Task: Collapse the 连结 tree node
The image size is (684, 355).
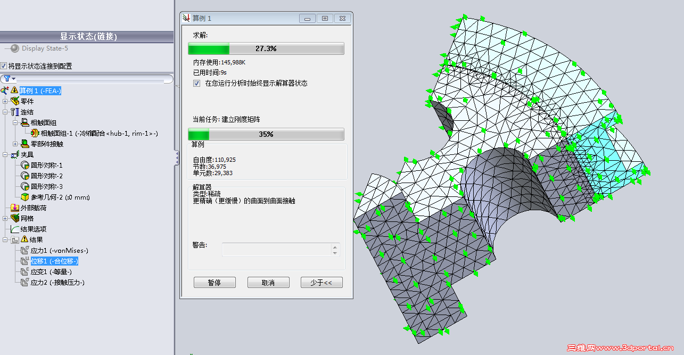Action: [x=5, y=112]
